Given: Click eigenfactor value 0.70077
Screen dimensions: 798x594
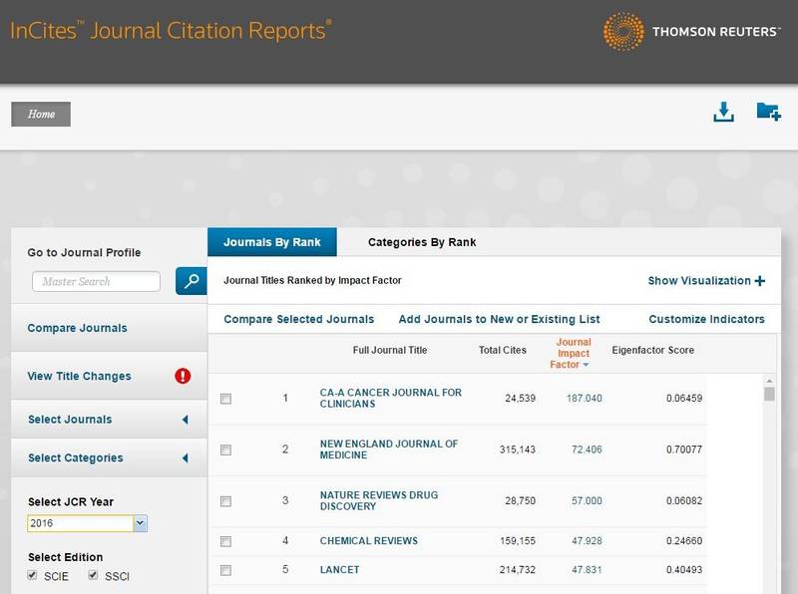Looking at the screenshot, I should [684, 449].
